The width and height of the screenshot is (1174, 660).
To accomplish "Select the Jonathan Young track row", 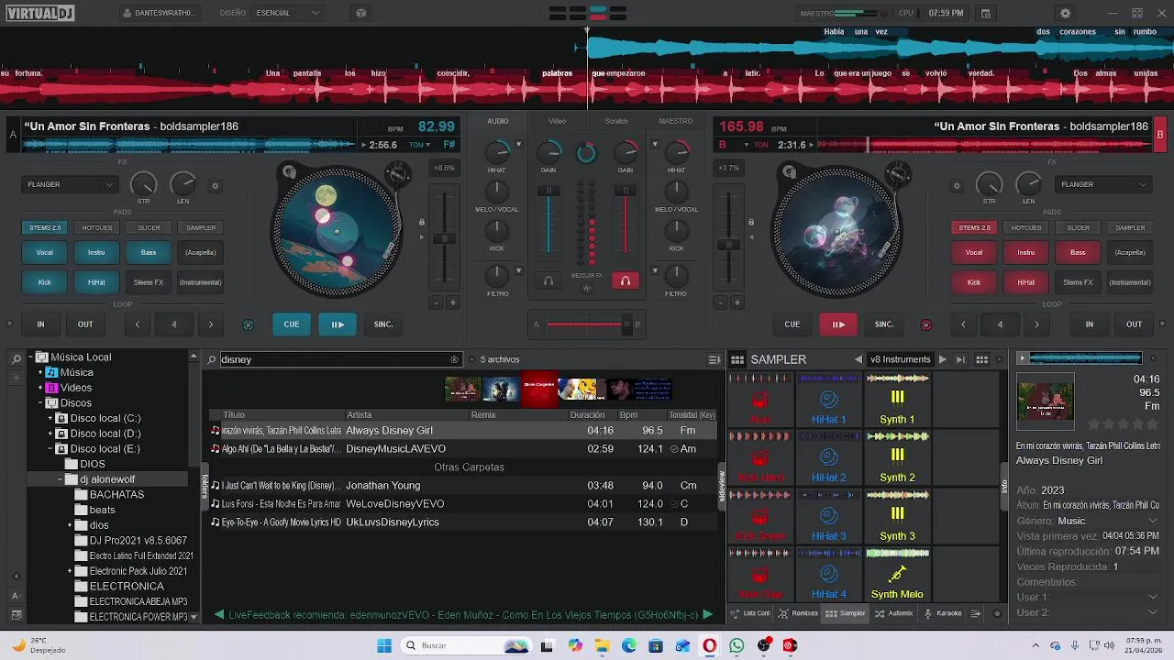I will pyautogui.click(x=463, y=486).
